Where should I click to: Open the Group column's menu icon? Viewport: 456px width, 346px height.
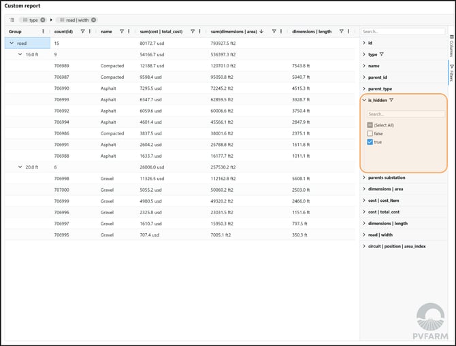(x=44, y=31)
